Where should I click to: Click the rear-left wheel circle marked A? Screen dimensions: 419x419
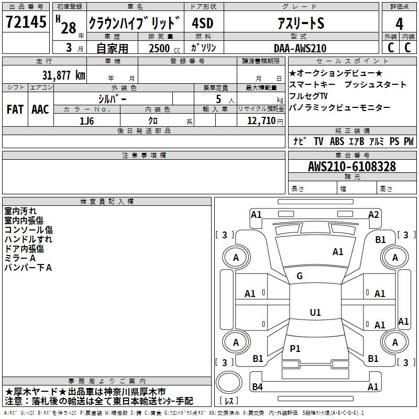(x=236, y=343)
